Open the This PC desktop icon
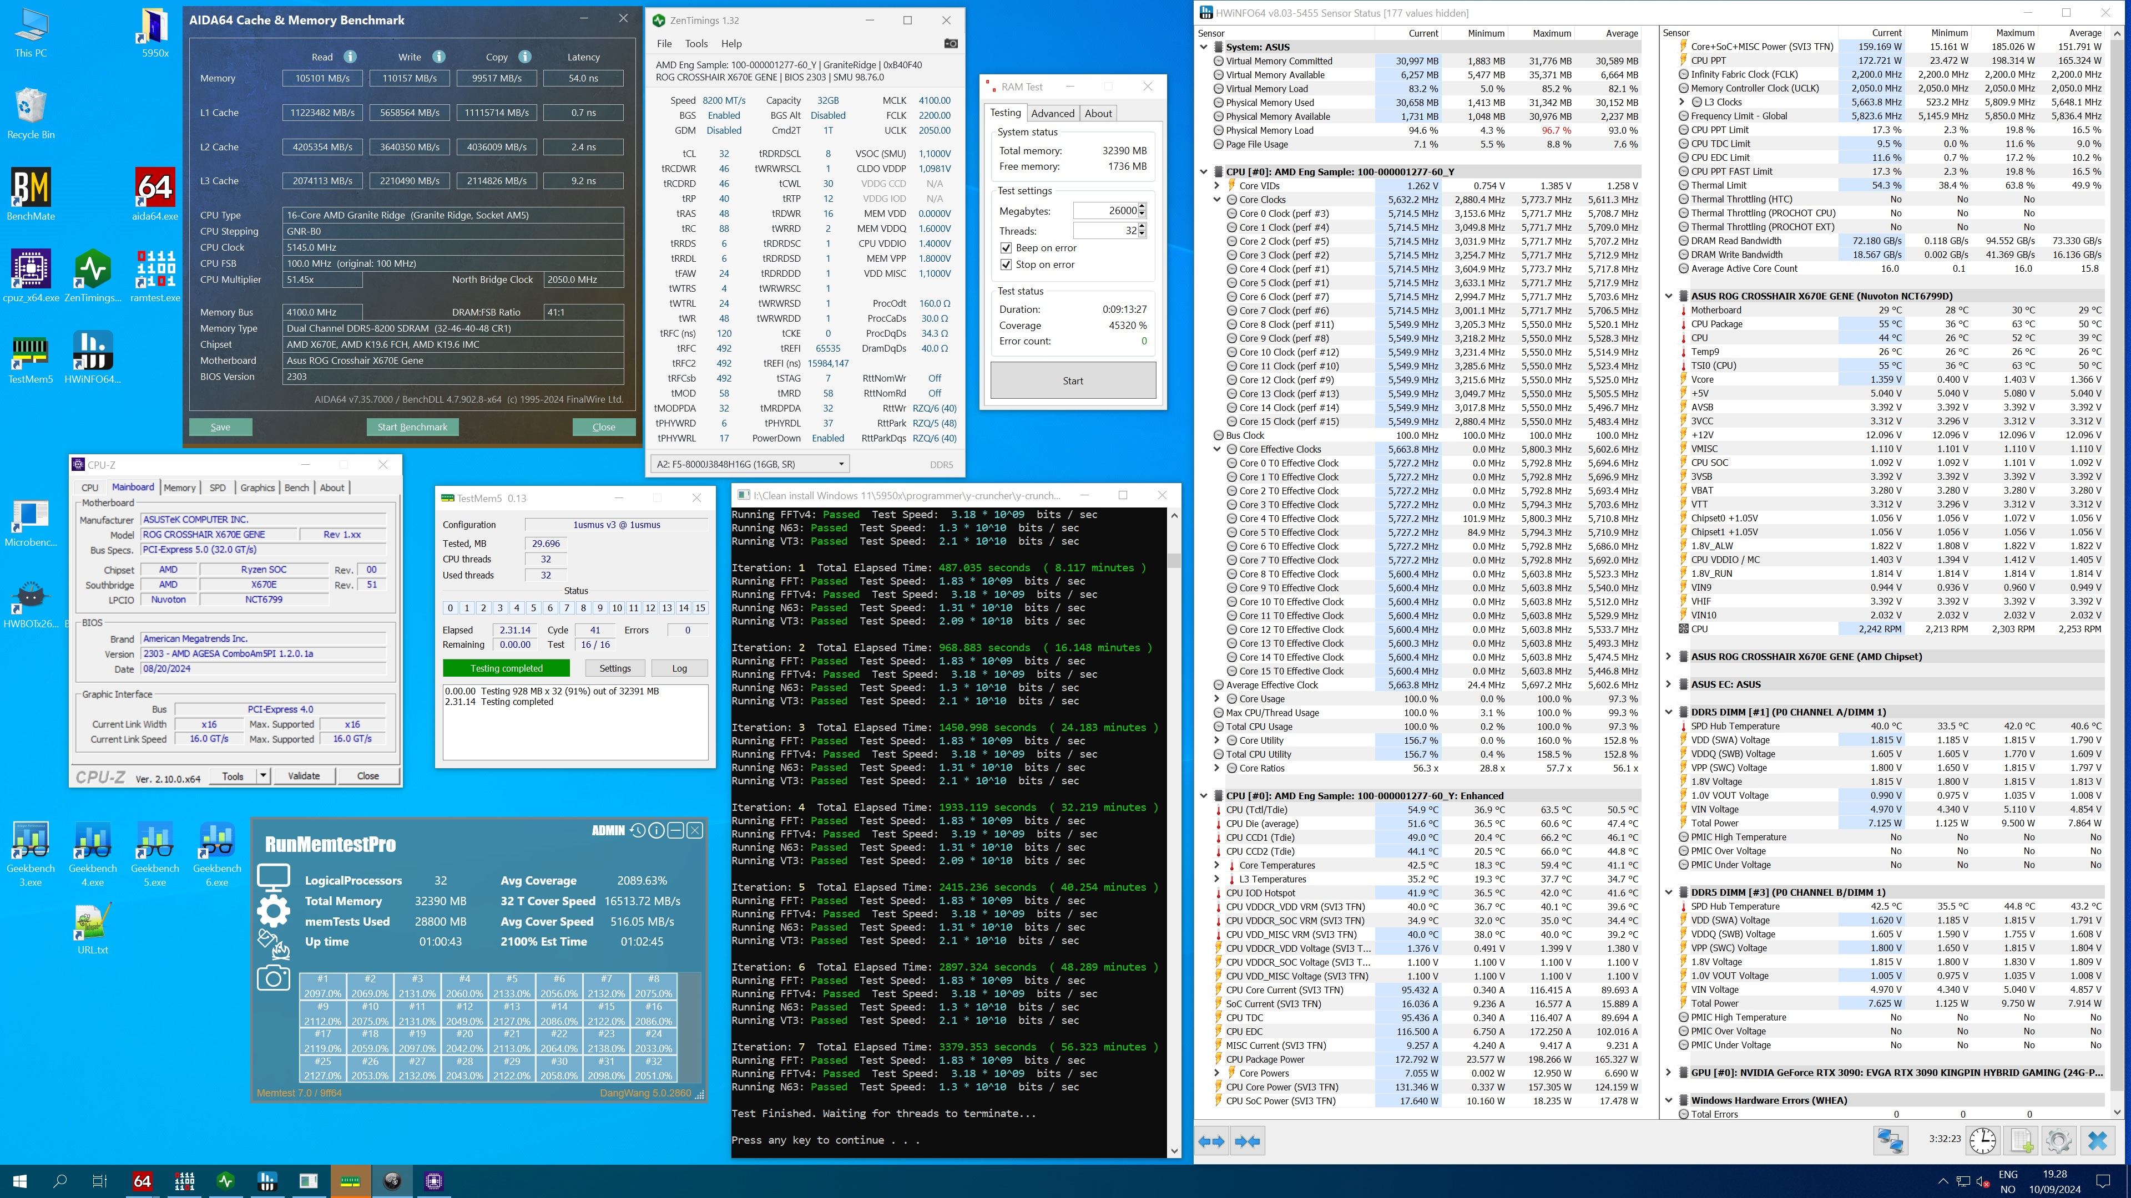The width and height of the screenshot is (2131, 1198). 31,33
